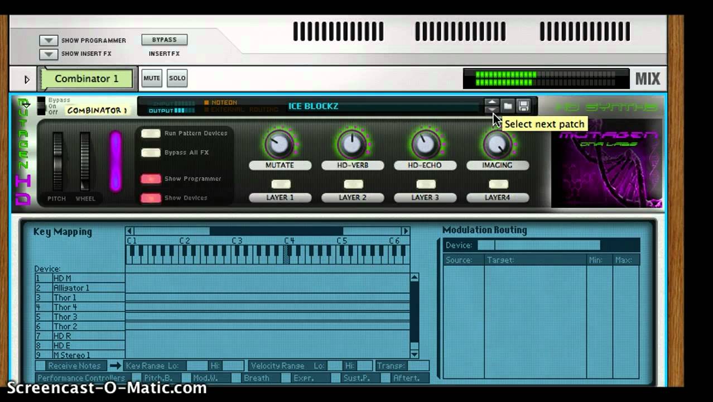Click the pitch bend wheel

[57, 162]
